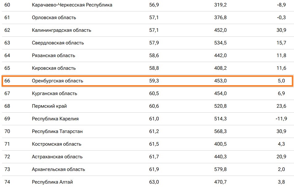Select the Карачаево-Черкесская Республика region name
Image resolution: width=294 pixels, height=187 pixels.
tap(72, 5)
